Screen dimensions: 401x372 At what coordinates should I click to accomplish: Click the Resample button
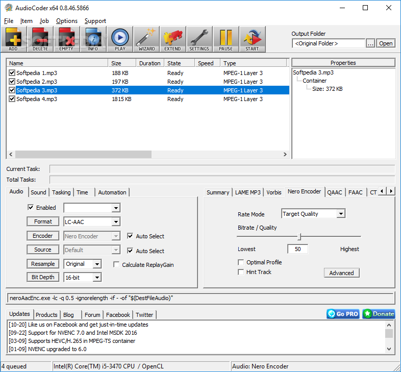click(43, 264)
